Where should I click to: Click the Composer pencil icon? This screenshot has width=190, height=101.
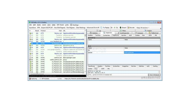tap(136, 33)
